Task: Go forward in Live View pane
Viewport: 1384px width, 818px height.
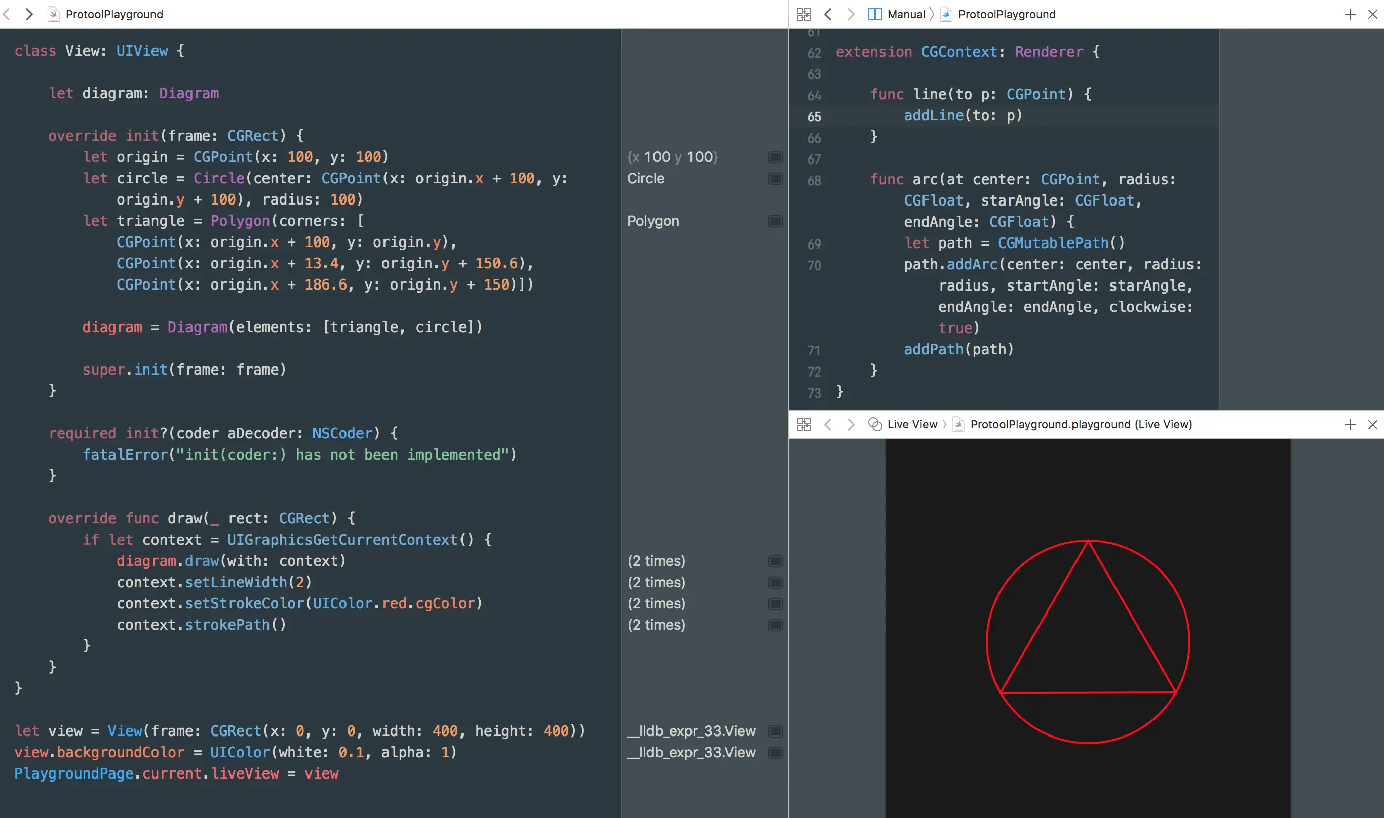Action: [x=851, y=424]
